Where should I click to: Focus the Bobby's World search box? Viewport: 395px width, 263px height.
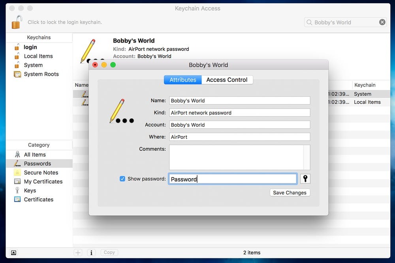345,22
